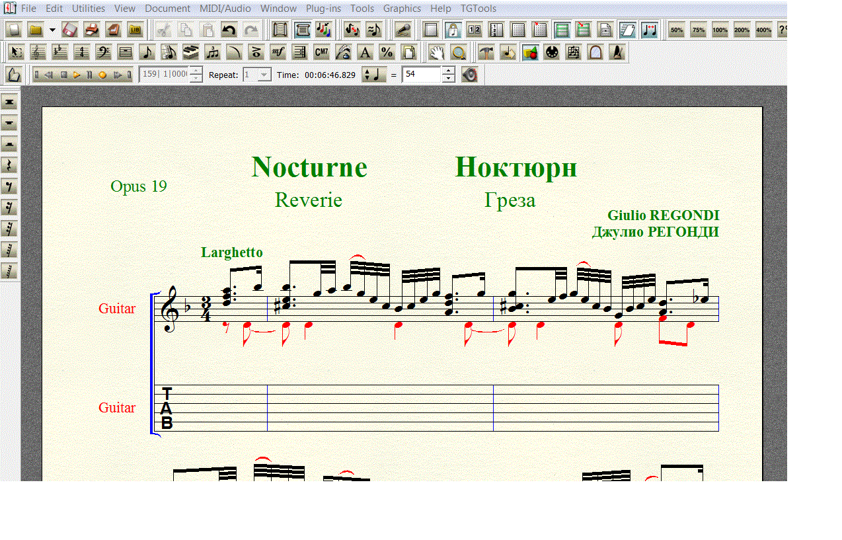Open the Document menu
The width and height of the screenshot is (842, 540).
(x=167, y=9)
